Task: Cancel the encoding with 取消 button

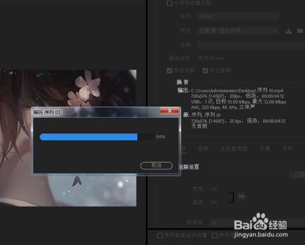Action: tap(156, 166)
